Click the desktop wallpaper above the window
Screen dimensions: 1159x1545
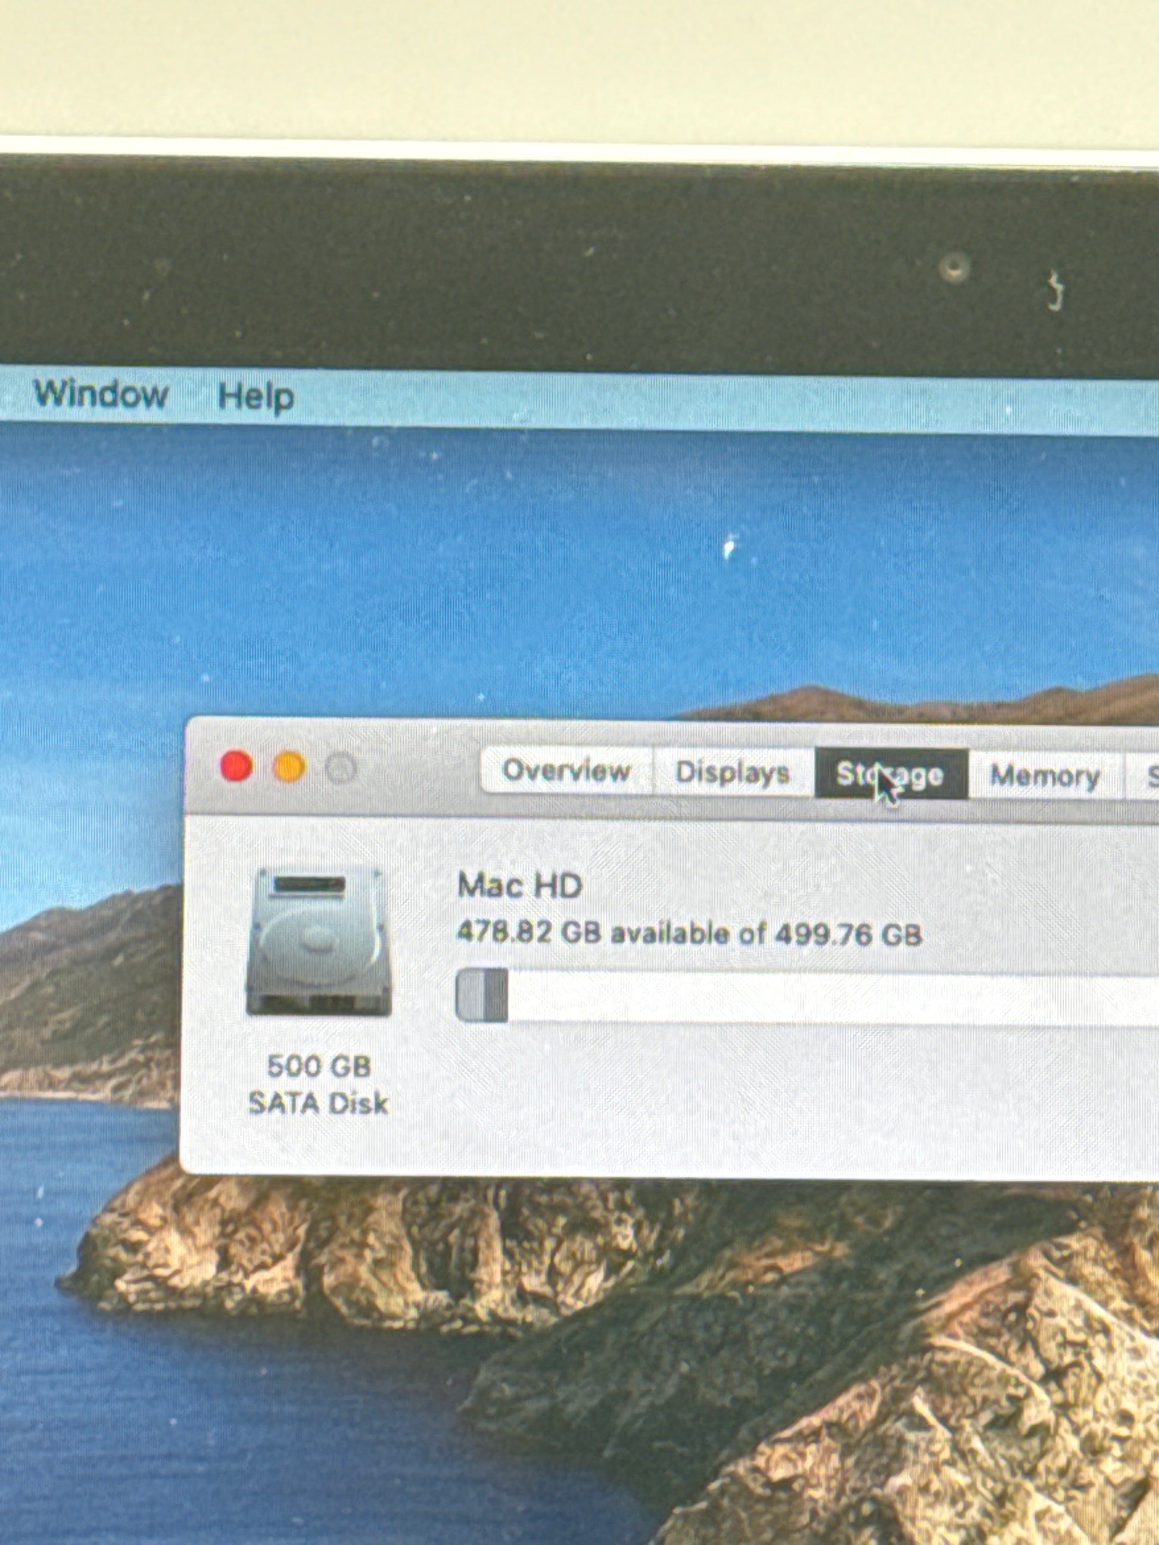[x=559, y=594]
